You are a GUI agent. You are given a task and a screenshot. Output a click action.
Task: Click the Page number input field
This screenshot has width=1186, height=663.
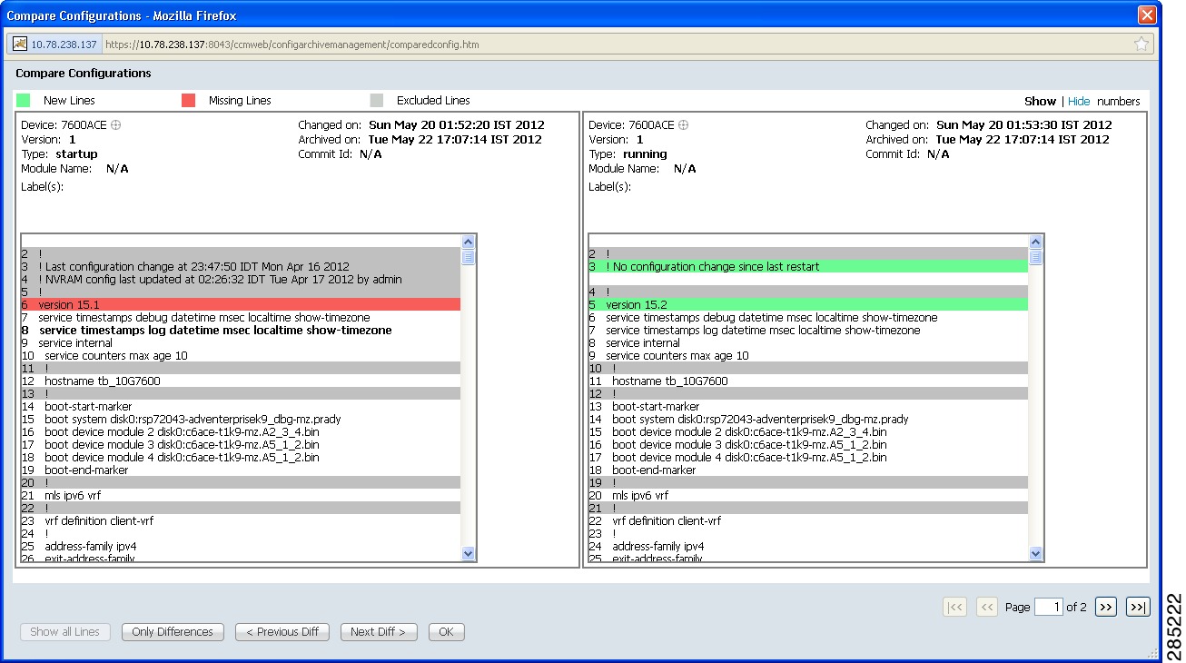tap(1048, 607)
